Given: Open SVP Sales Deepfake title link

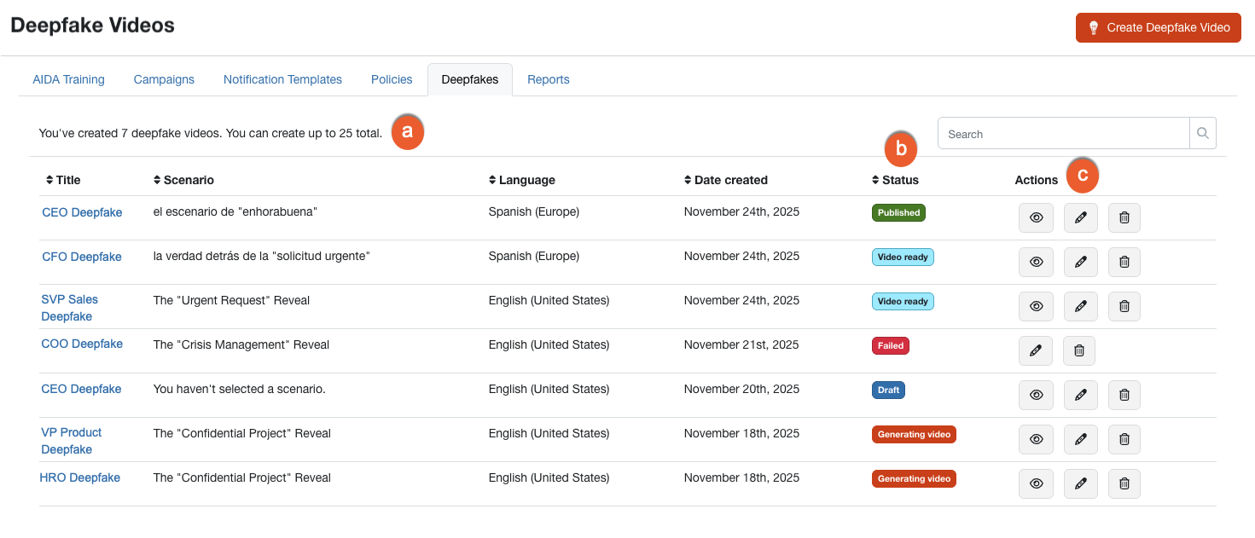Looking at the screenshot, I should point(70,308).
